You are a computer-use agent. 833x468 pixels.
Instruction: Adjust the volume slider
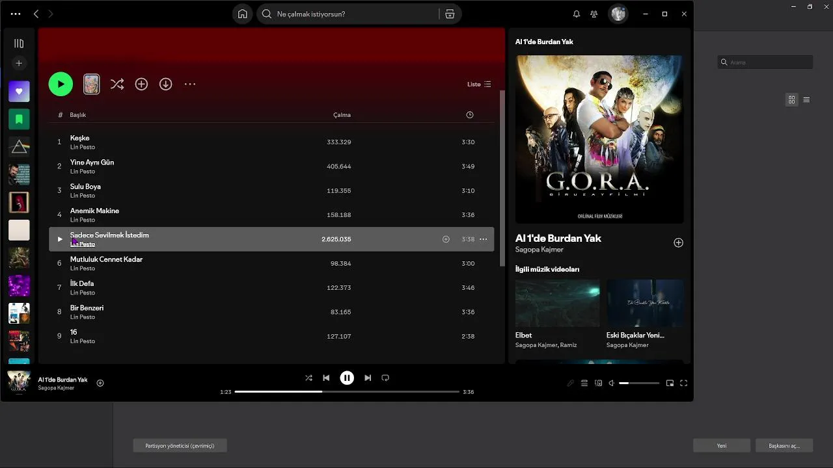[x=639, y=383]
